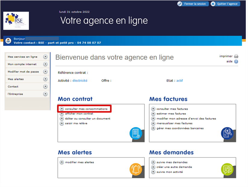The image size is (248, 187).
Task: Click the blue help question mark icon
Action: coord(236,61)
